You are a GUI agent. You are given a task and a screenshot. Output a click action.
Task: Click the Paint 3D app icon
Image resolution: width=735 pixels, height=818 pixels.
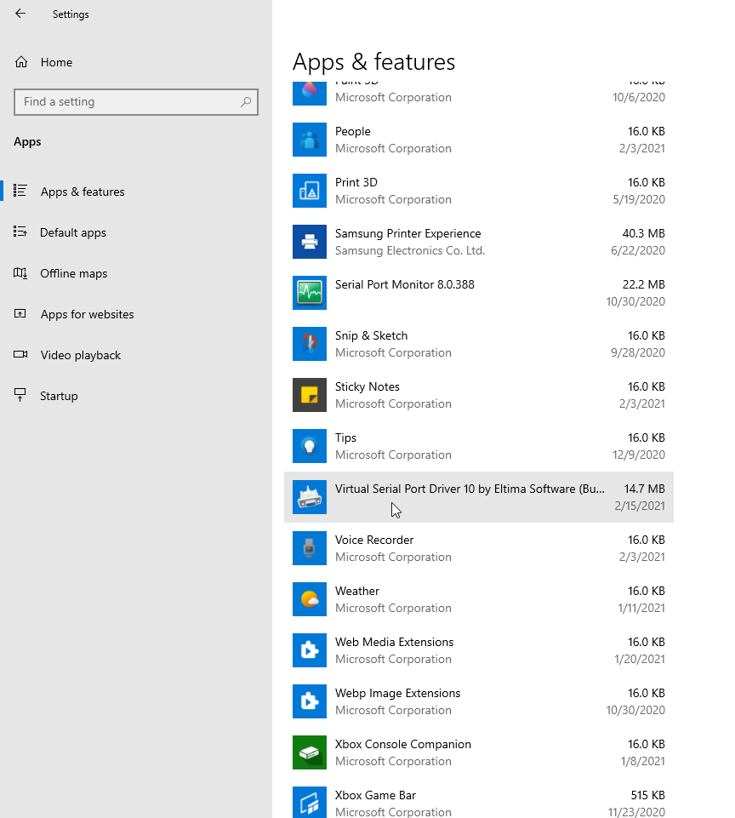(x=310, y=94)
